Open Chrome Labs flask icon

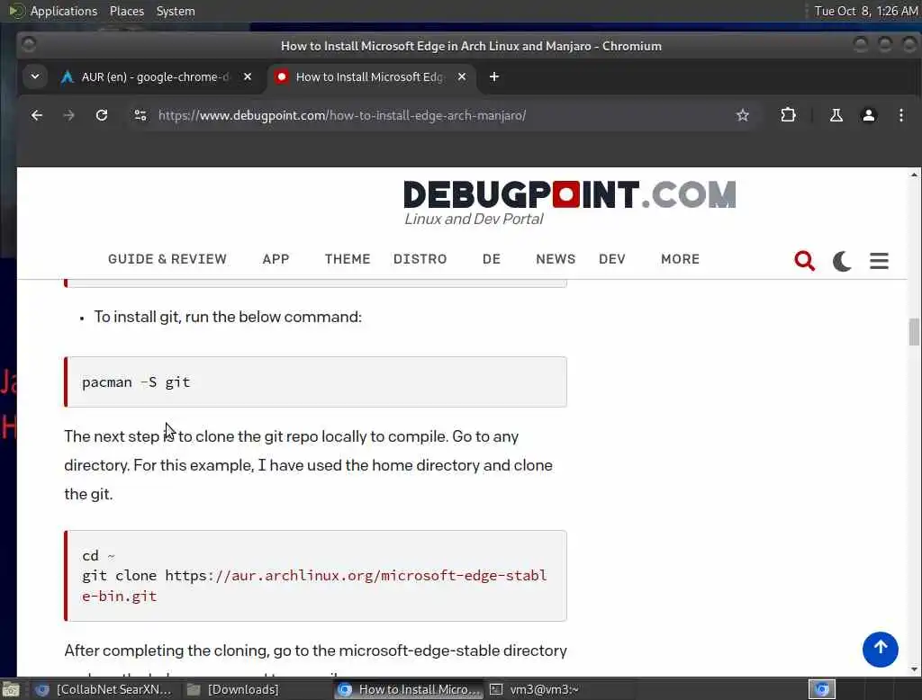click(x=836, y=115)
